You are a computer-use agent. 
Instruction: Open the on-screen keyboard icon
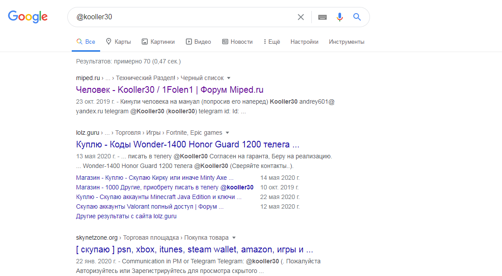point(322,17)
